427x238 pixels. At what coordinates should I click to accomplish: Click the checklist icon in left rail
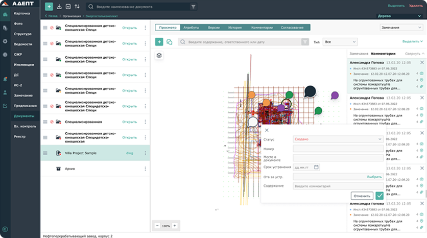tap(5, 106)
